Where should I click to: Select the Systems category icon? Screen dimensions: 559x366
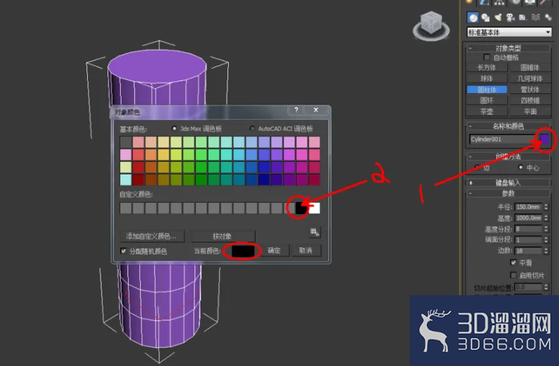click(x=548, y=17)
